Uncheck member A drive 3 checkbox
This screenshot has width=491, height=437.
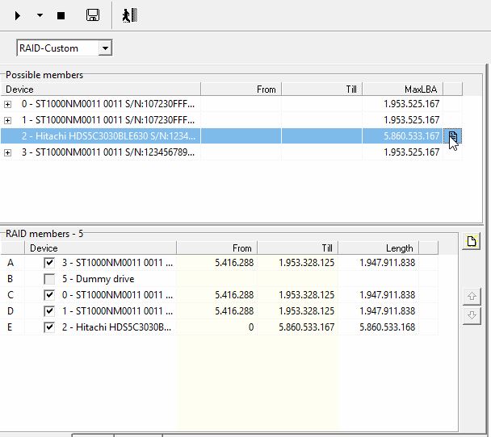click(x=50, y=263)
